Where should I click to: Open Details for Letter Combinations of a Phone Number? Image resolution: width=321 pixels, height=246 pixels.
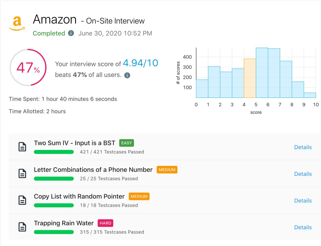(x=303, y=174)
